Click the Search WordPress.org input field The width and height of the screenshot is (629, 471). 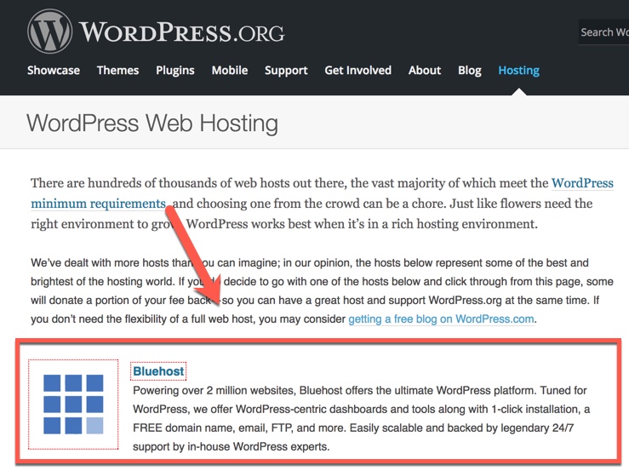(603, 32)
